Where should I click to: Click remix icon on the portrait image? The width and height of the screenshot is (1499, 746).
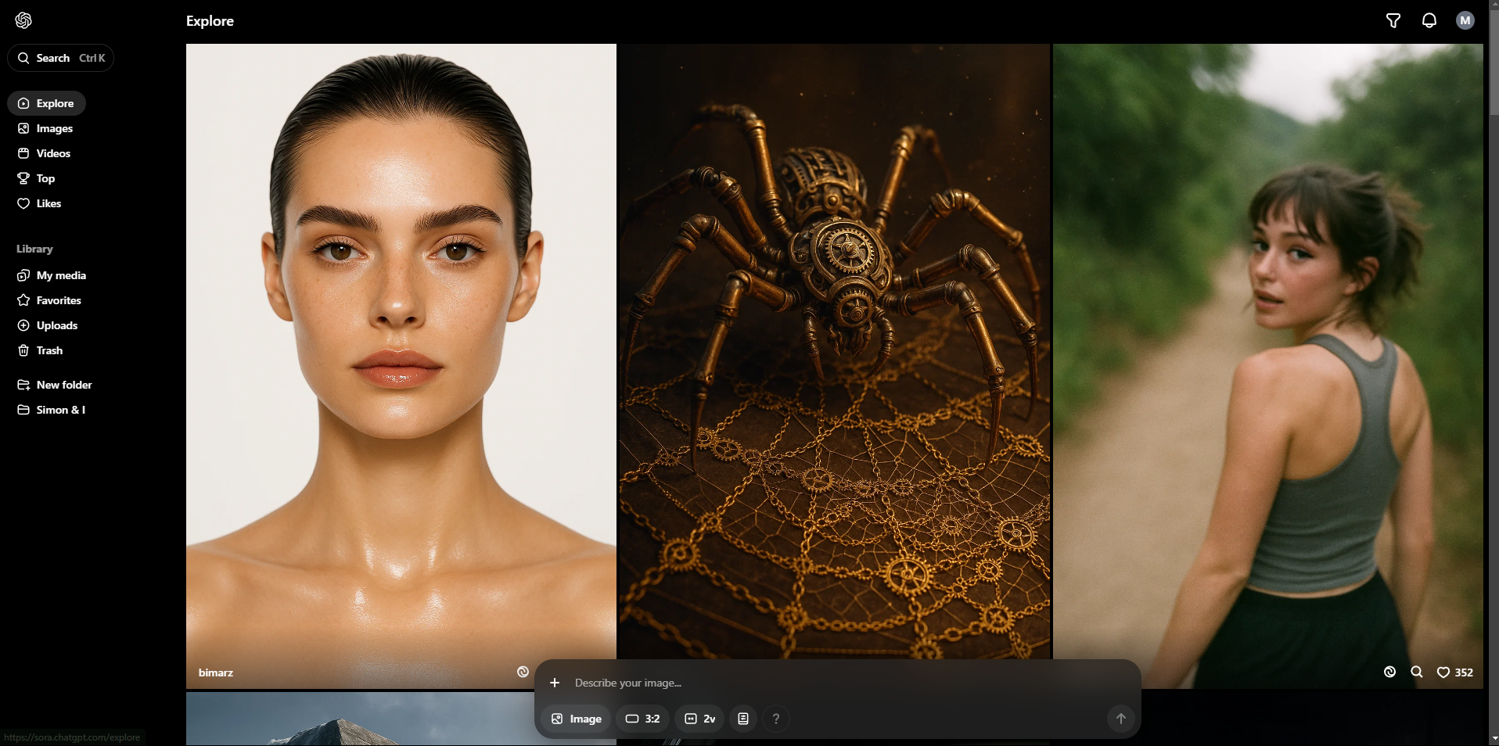pos(523,672)
